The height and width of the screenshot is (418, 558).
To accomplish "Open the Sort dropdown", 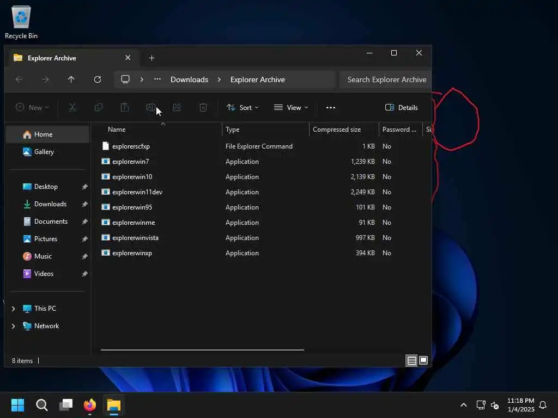I will [242, 107].
